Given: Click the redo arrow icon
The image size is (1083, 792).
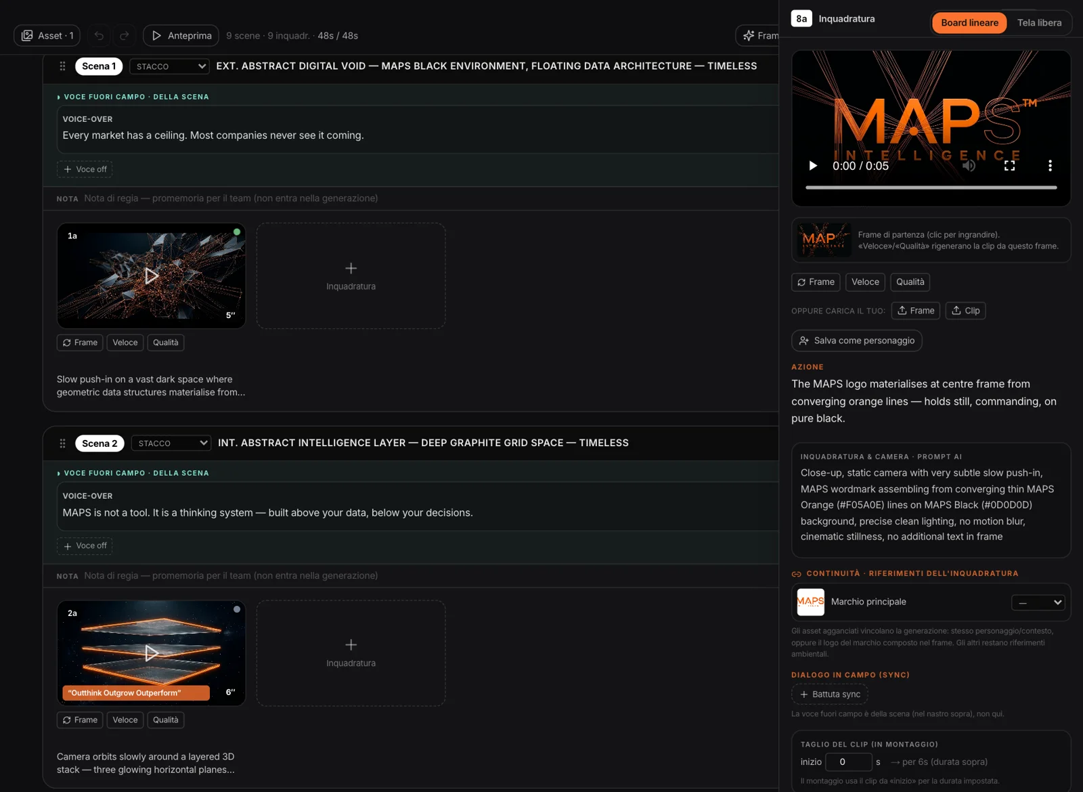Looking at the screenshot, I should (x=125, y=35).
